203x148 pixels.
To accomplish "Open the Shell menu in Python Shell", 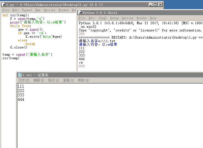I will coord(103,18).
